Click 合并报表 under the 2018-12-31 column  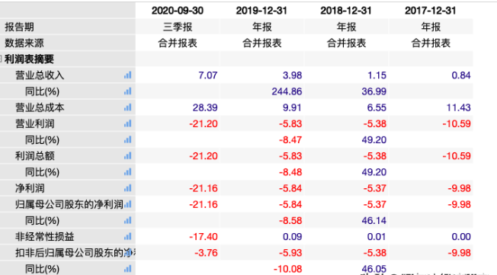click(346, 43)
